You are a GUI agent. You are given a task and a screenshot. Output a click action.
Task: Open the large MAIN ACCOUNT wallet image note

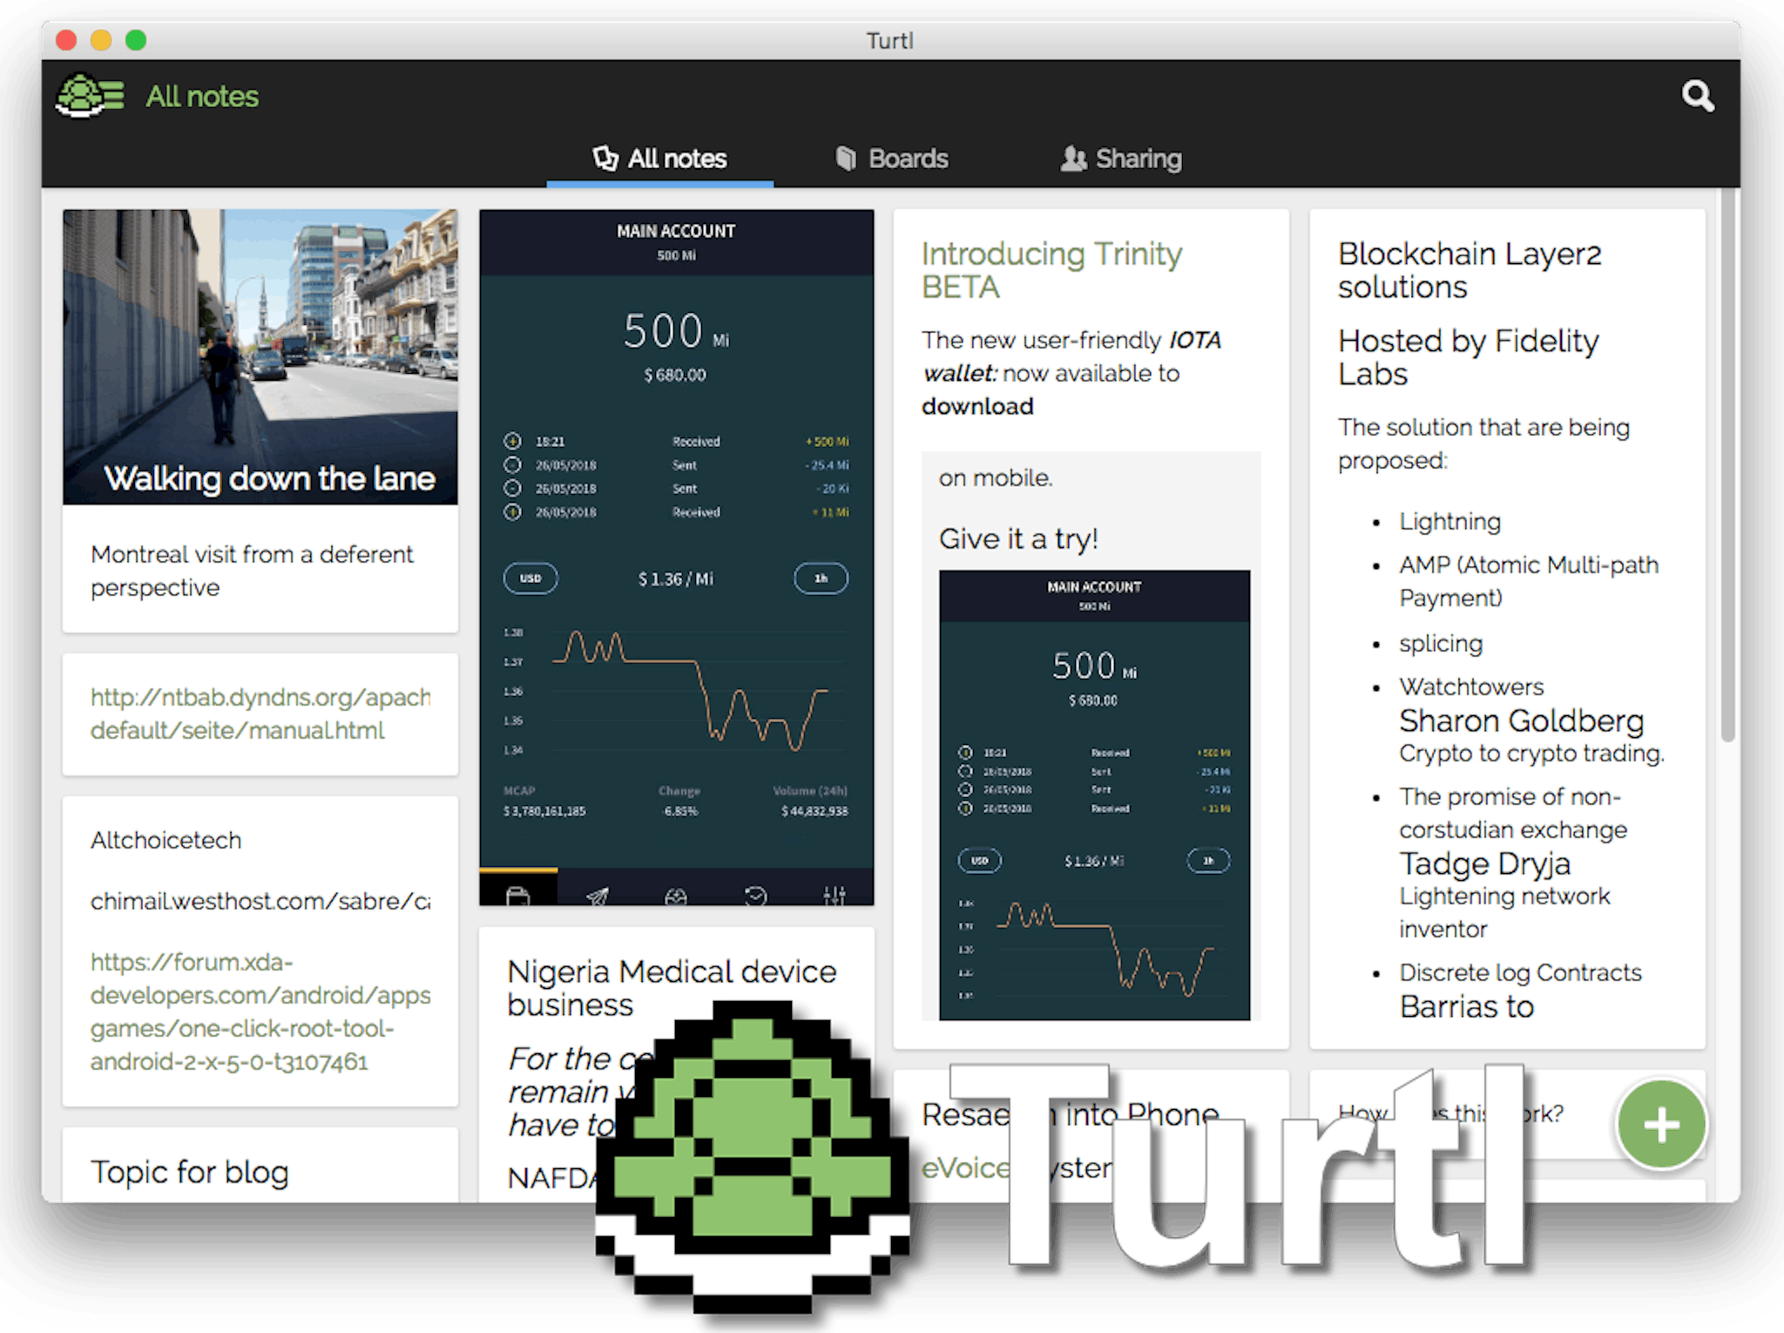tap(676, 557)
